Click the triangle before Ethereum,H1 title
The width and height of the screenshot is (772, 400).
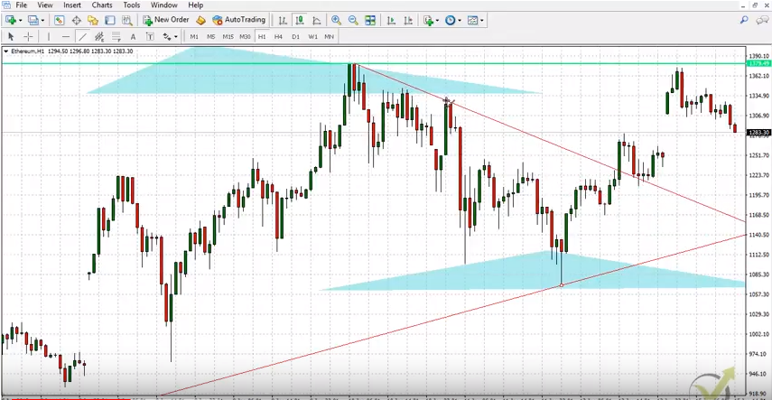click(6, 51)
